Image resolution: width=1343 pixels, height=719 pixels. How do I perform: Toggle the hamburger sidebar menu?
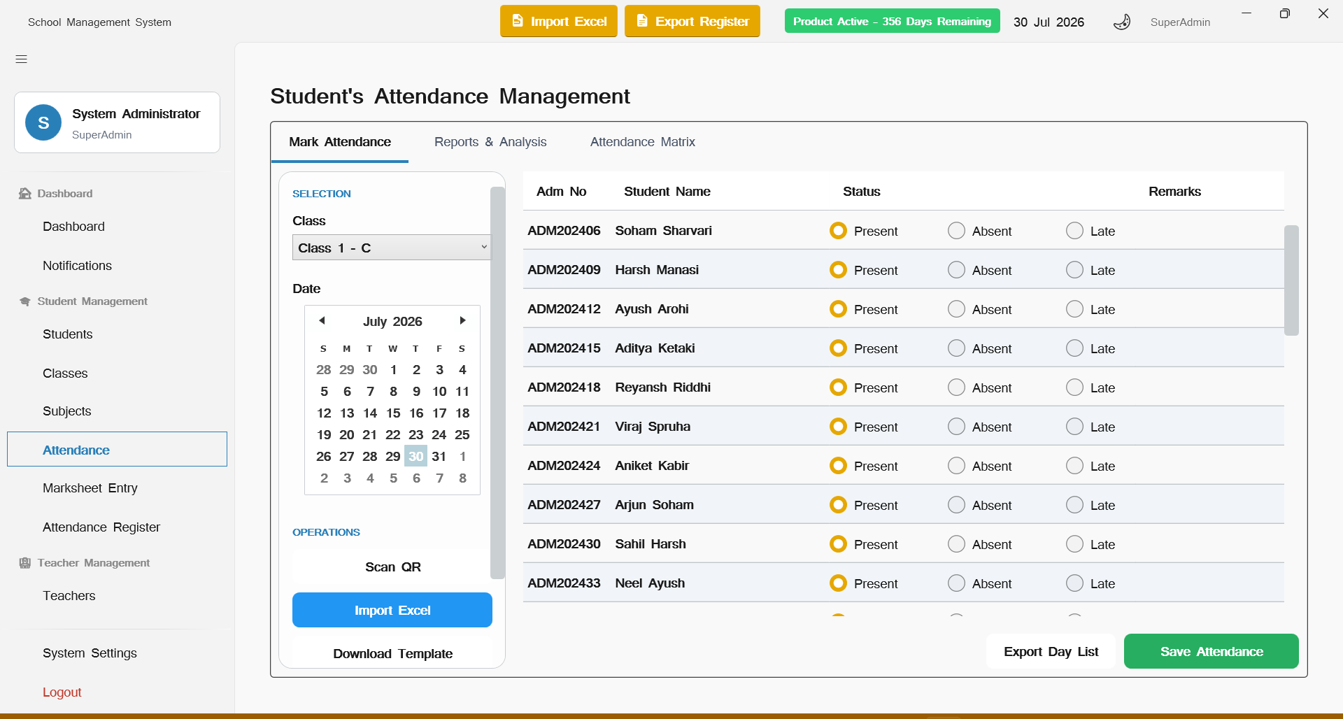coord(22,59)
